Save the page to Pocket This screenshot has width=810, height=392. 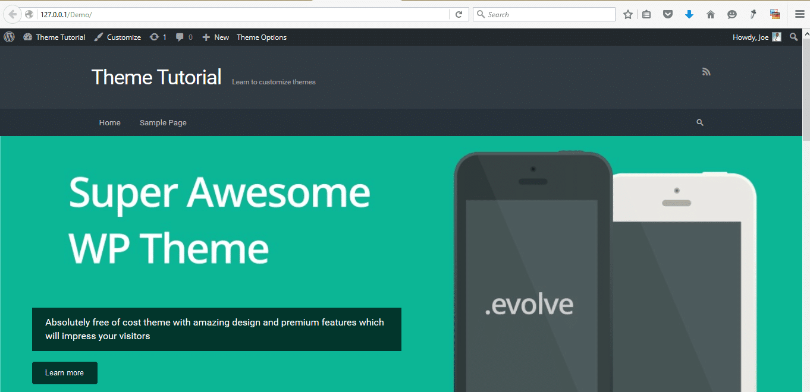[668, 14]
